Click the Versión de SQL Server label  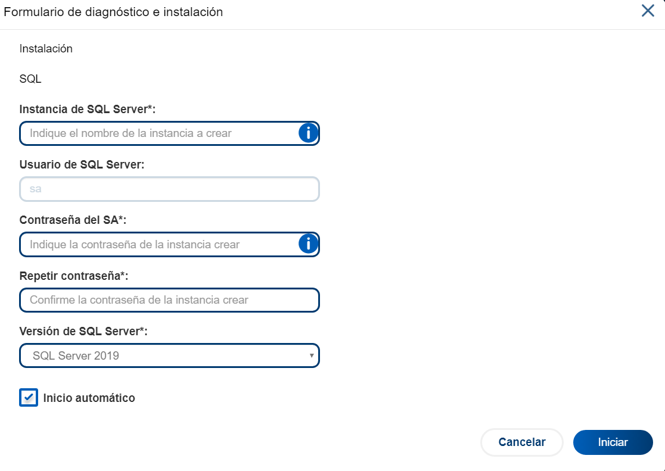83,331
